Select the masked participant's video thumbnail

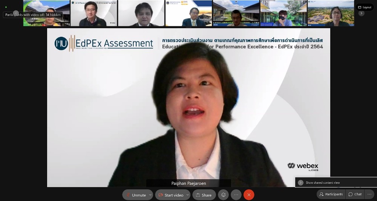[283, 13]
